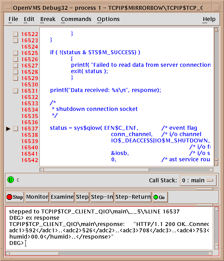The width and height of the screenshot is (224, 261).
Task: Click the source view scroll-left arrow
Action: (42, 170)
